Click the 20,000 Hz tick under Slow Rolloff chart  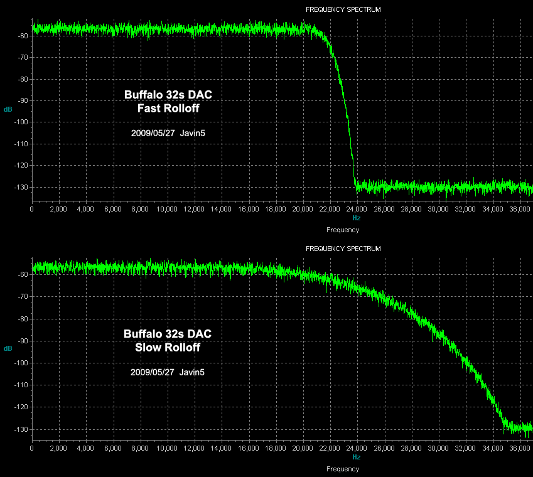(303, 449)
